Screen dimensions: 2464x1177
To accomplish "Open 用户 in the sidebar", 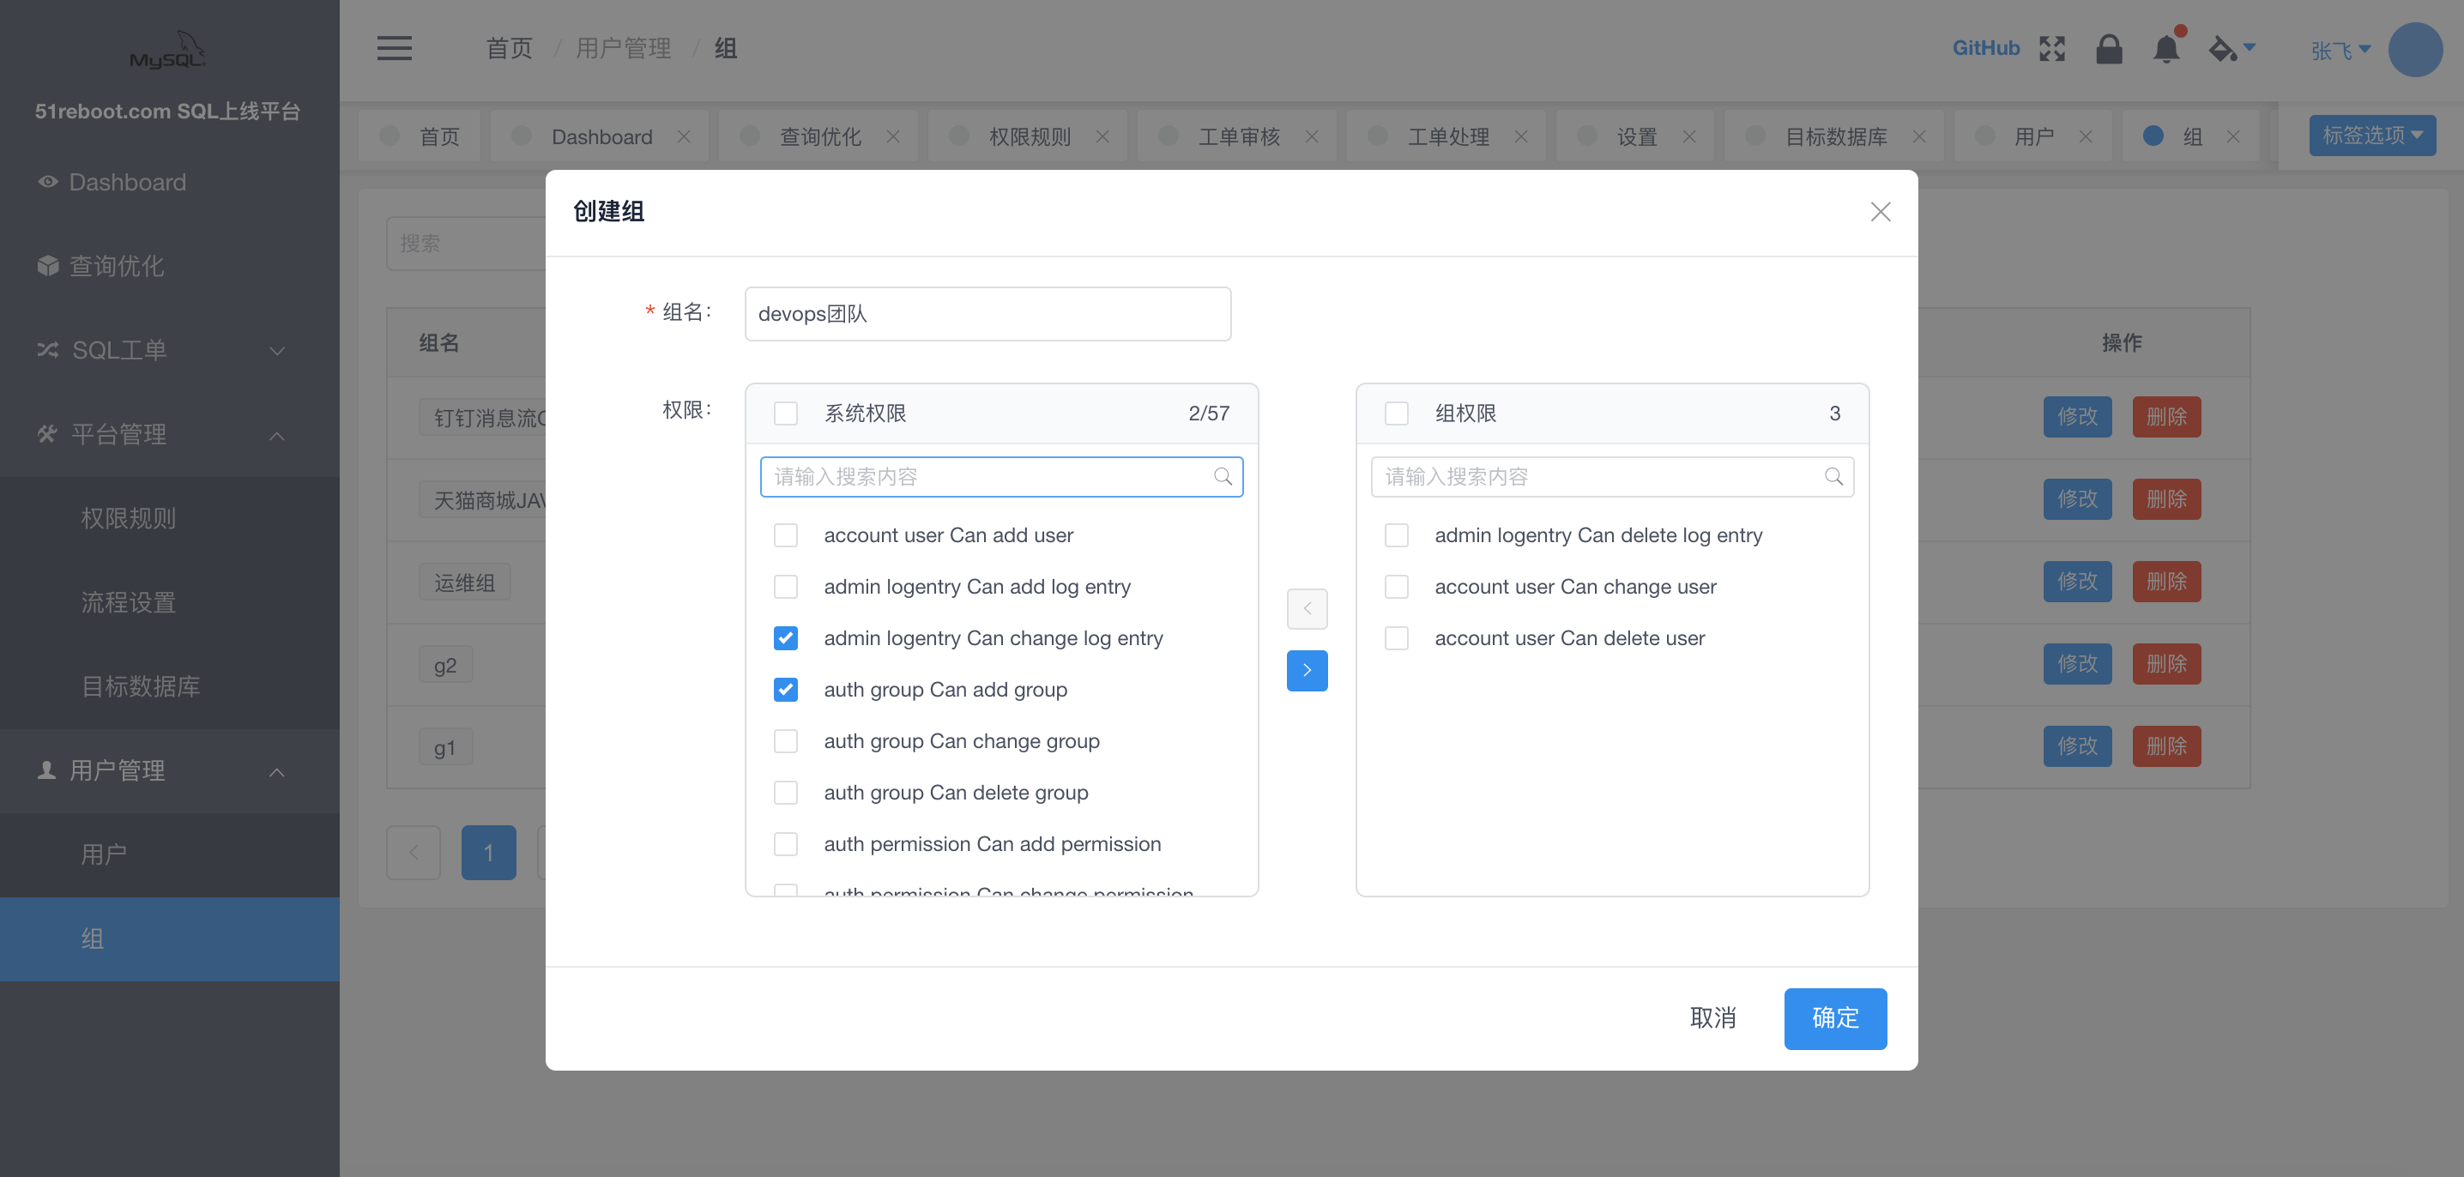I will tap(169, 854).
